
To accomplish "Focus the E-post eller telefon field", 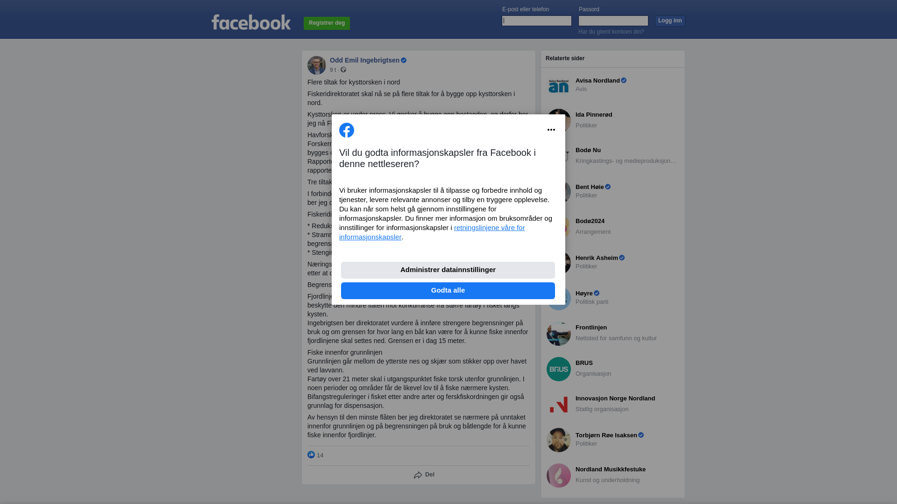I will 537,21.
